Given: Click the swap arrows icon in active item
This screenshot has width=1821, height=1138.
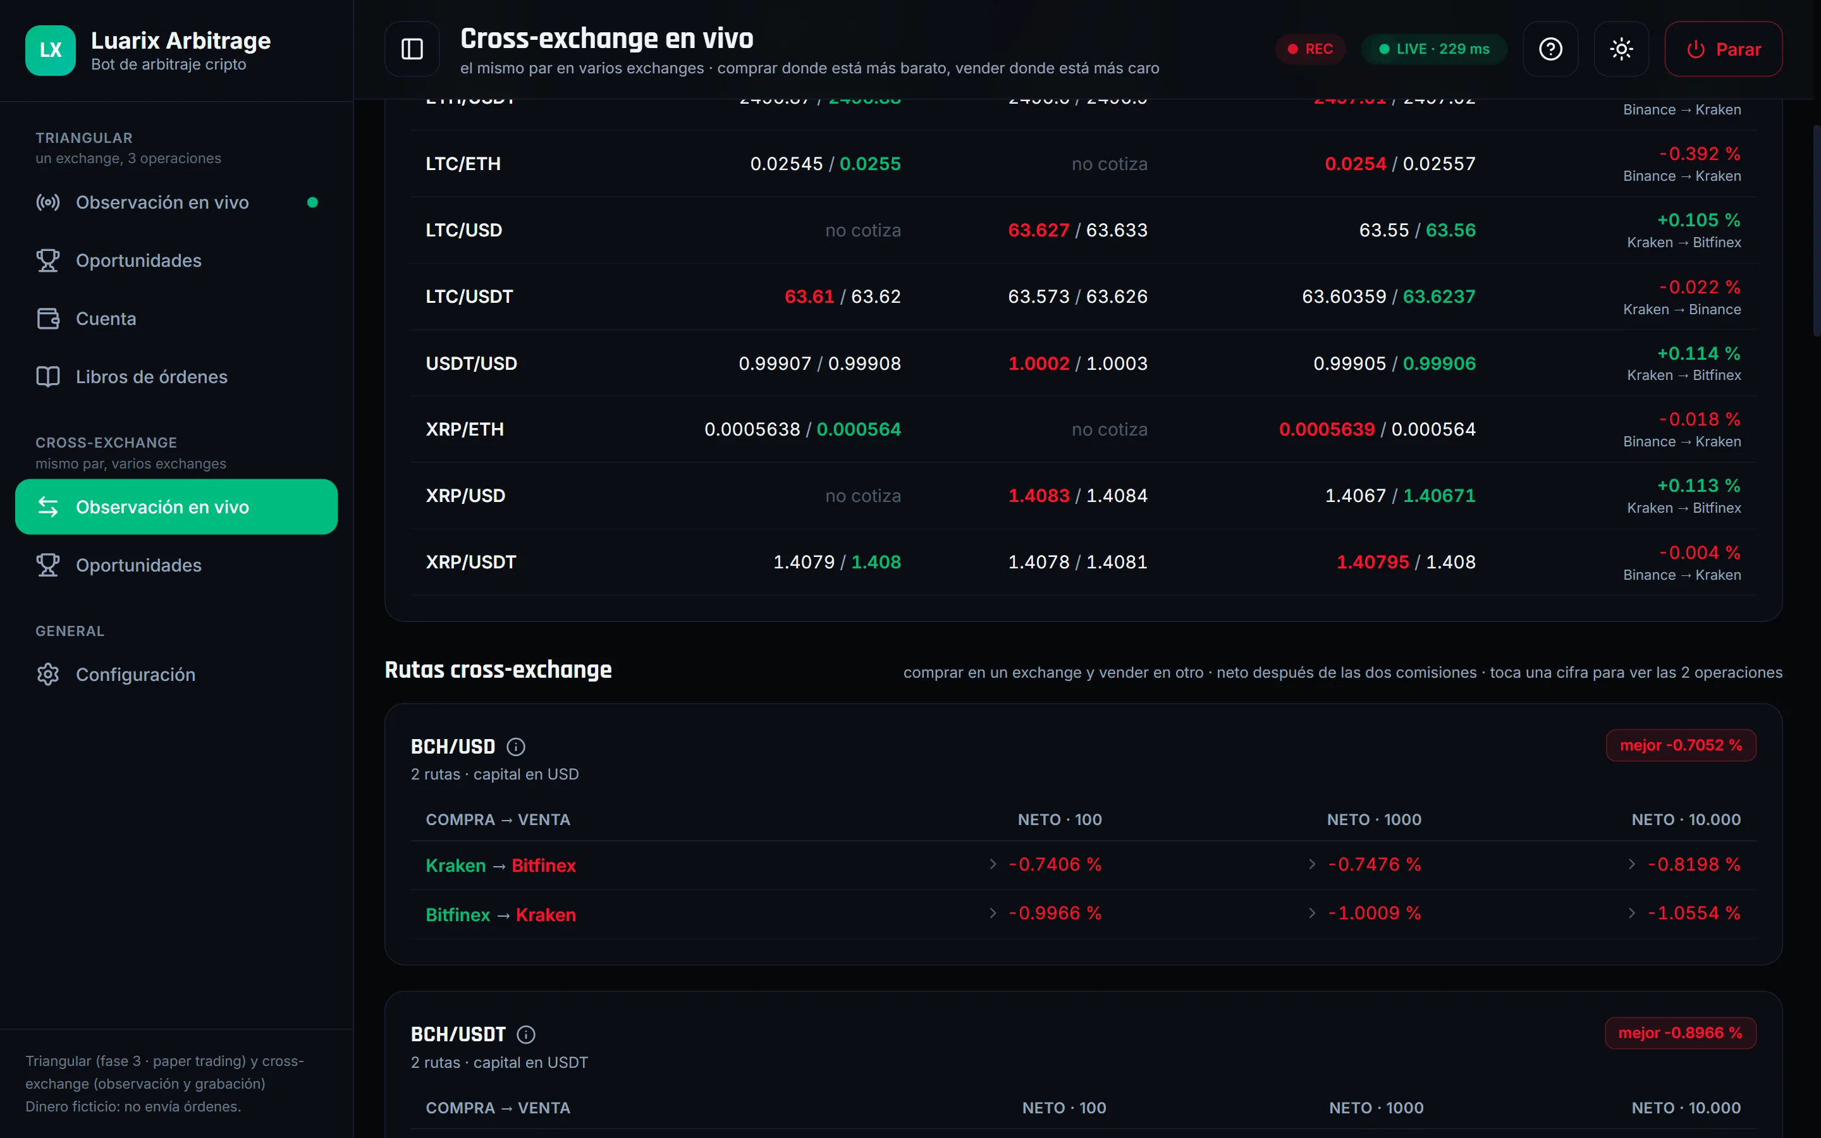Looking at the screenshot, I should coord(48,506).
